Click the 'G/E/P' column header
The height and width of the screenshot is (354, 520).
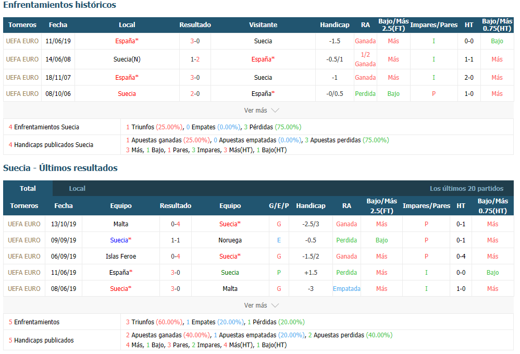(279, 206)
